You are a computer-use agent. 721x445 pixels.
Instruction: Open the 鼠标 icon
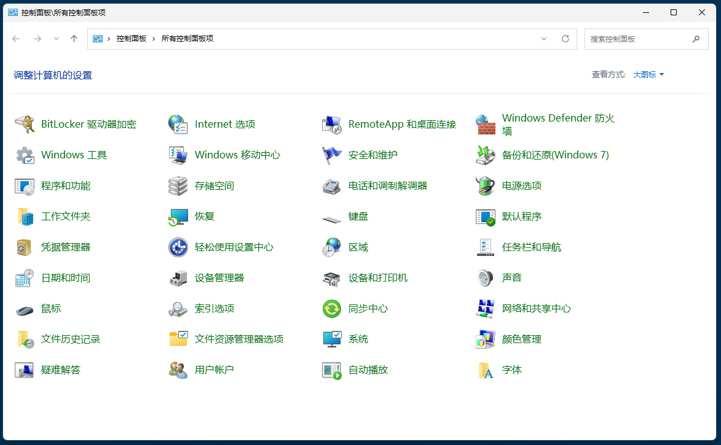coord(25,309)
